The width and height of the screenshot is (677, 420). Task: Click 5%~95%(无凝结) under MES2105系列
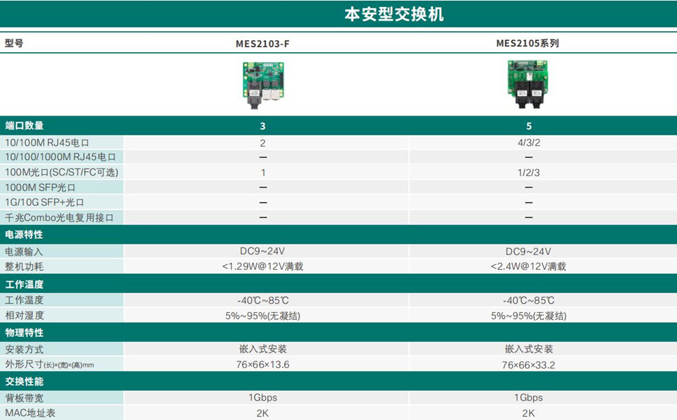pyautogui.click(x=528, y=316)
